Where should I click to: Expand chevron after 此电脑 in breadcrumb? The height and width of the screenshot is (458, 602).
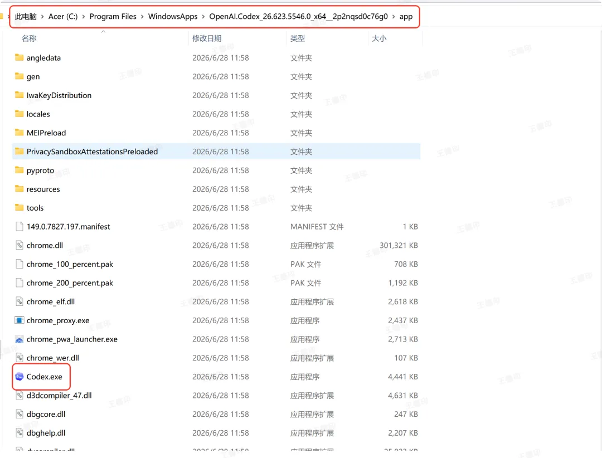[x=42, y=17]
